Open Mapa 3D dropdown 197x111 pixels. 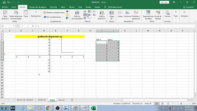click(x=112, y=15)
